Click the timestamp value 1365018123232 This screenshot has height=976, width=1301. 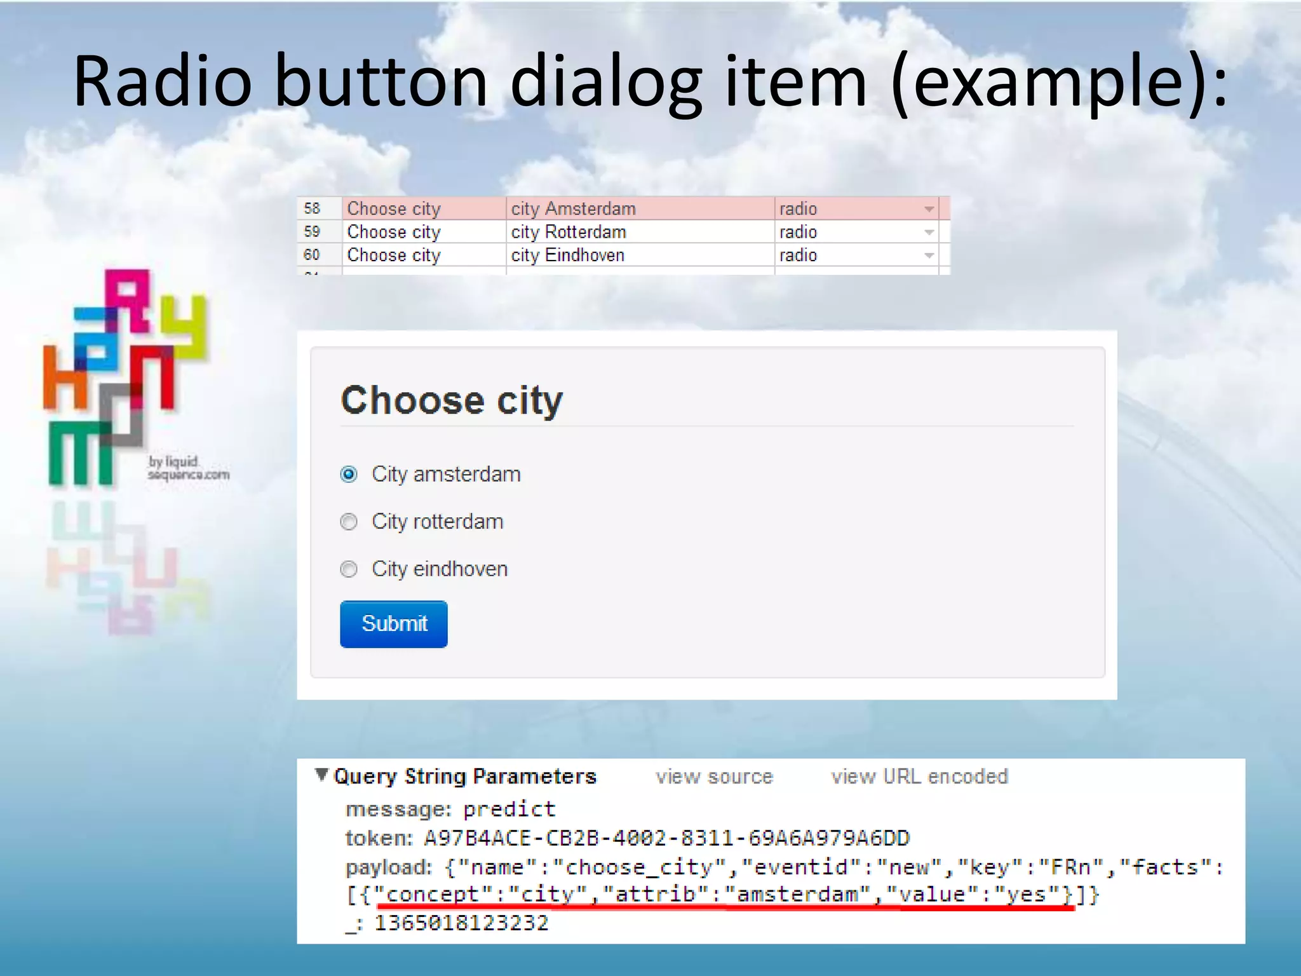pos(462,923)
